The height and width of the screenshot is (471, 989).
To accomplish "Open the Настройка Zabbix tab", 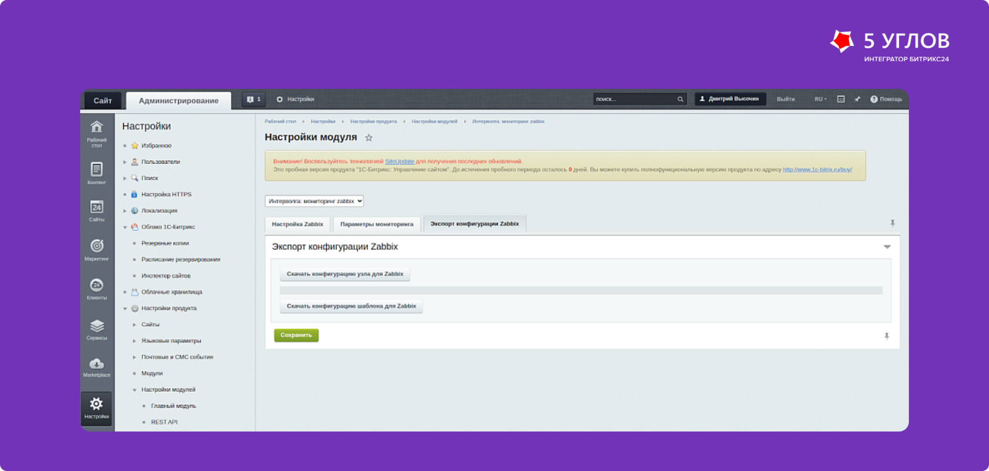I will point(297,224).
